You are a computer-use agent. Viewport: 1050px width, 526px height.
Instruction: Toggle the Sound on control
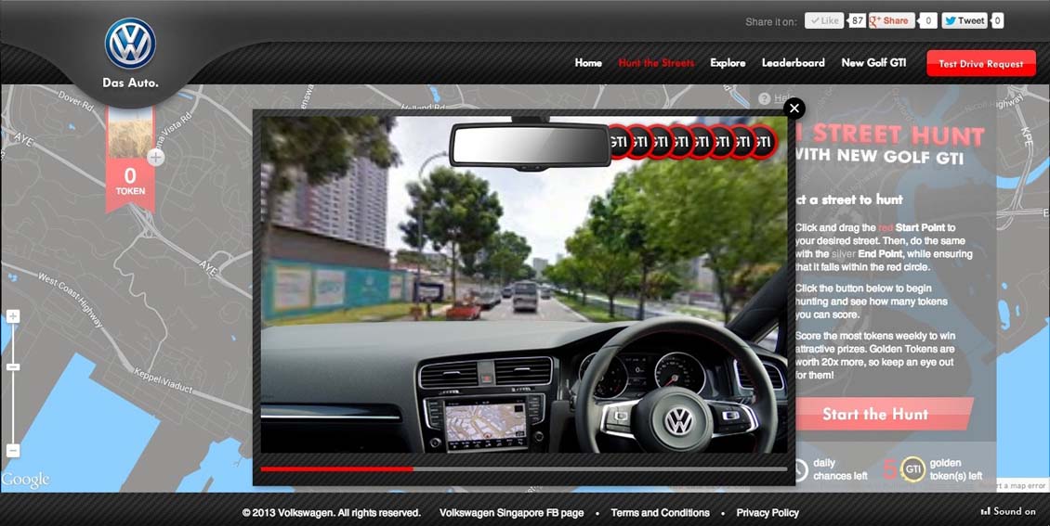(x=1008, y=511)
